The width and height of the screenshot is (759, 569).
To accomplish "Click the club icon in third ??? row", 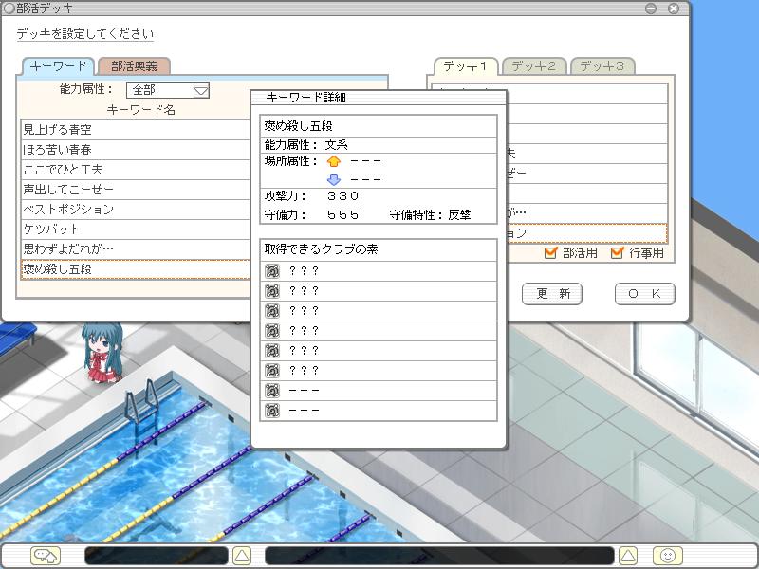I will tap(272, 311).
